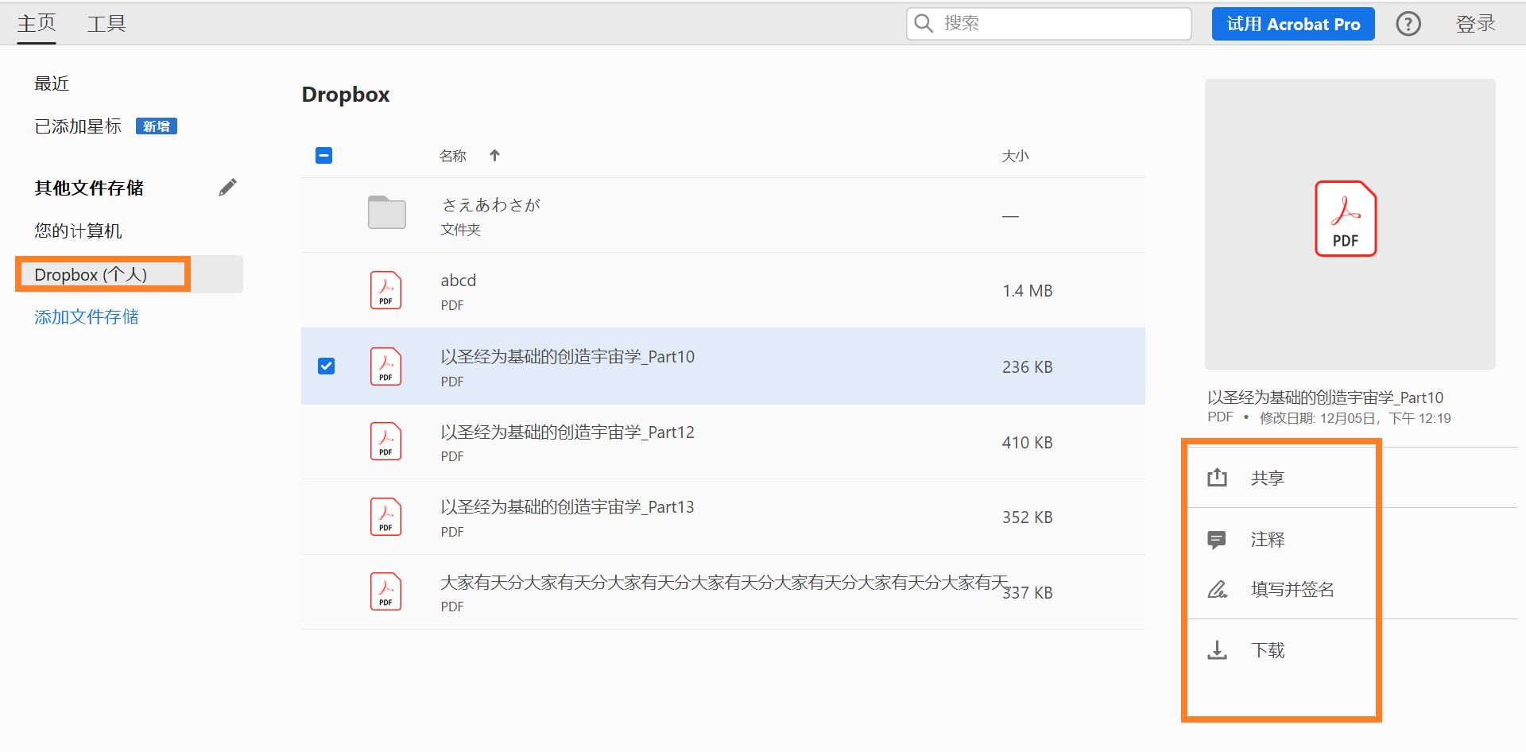Switch to the 工具 tab

tap(107, 23)
